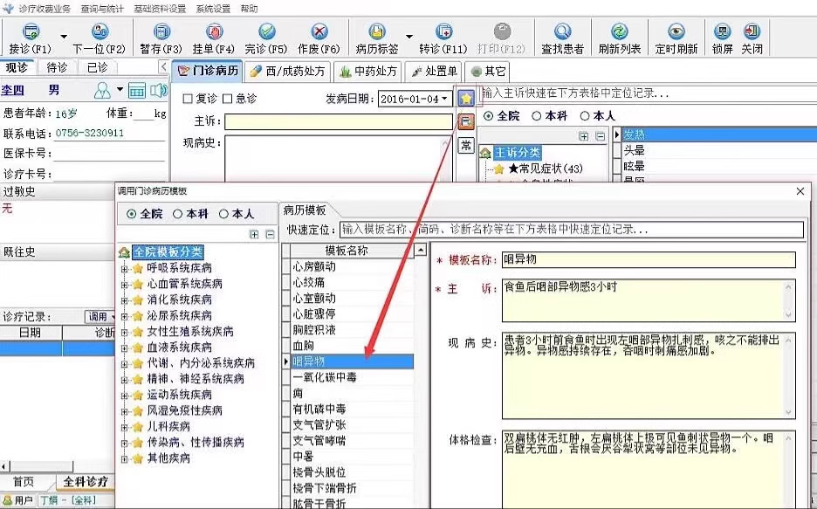Open dropdown arrow beside patient profile icon
This screenshot has width=817, height=509.
tap(120, 90)
